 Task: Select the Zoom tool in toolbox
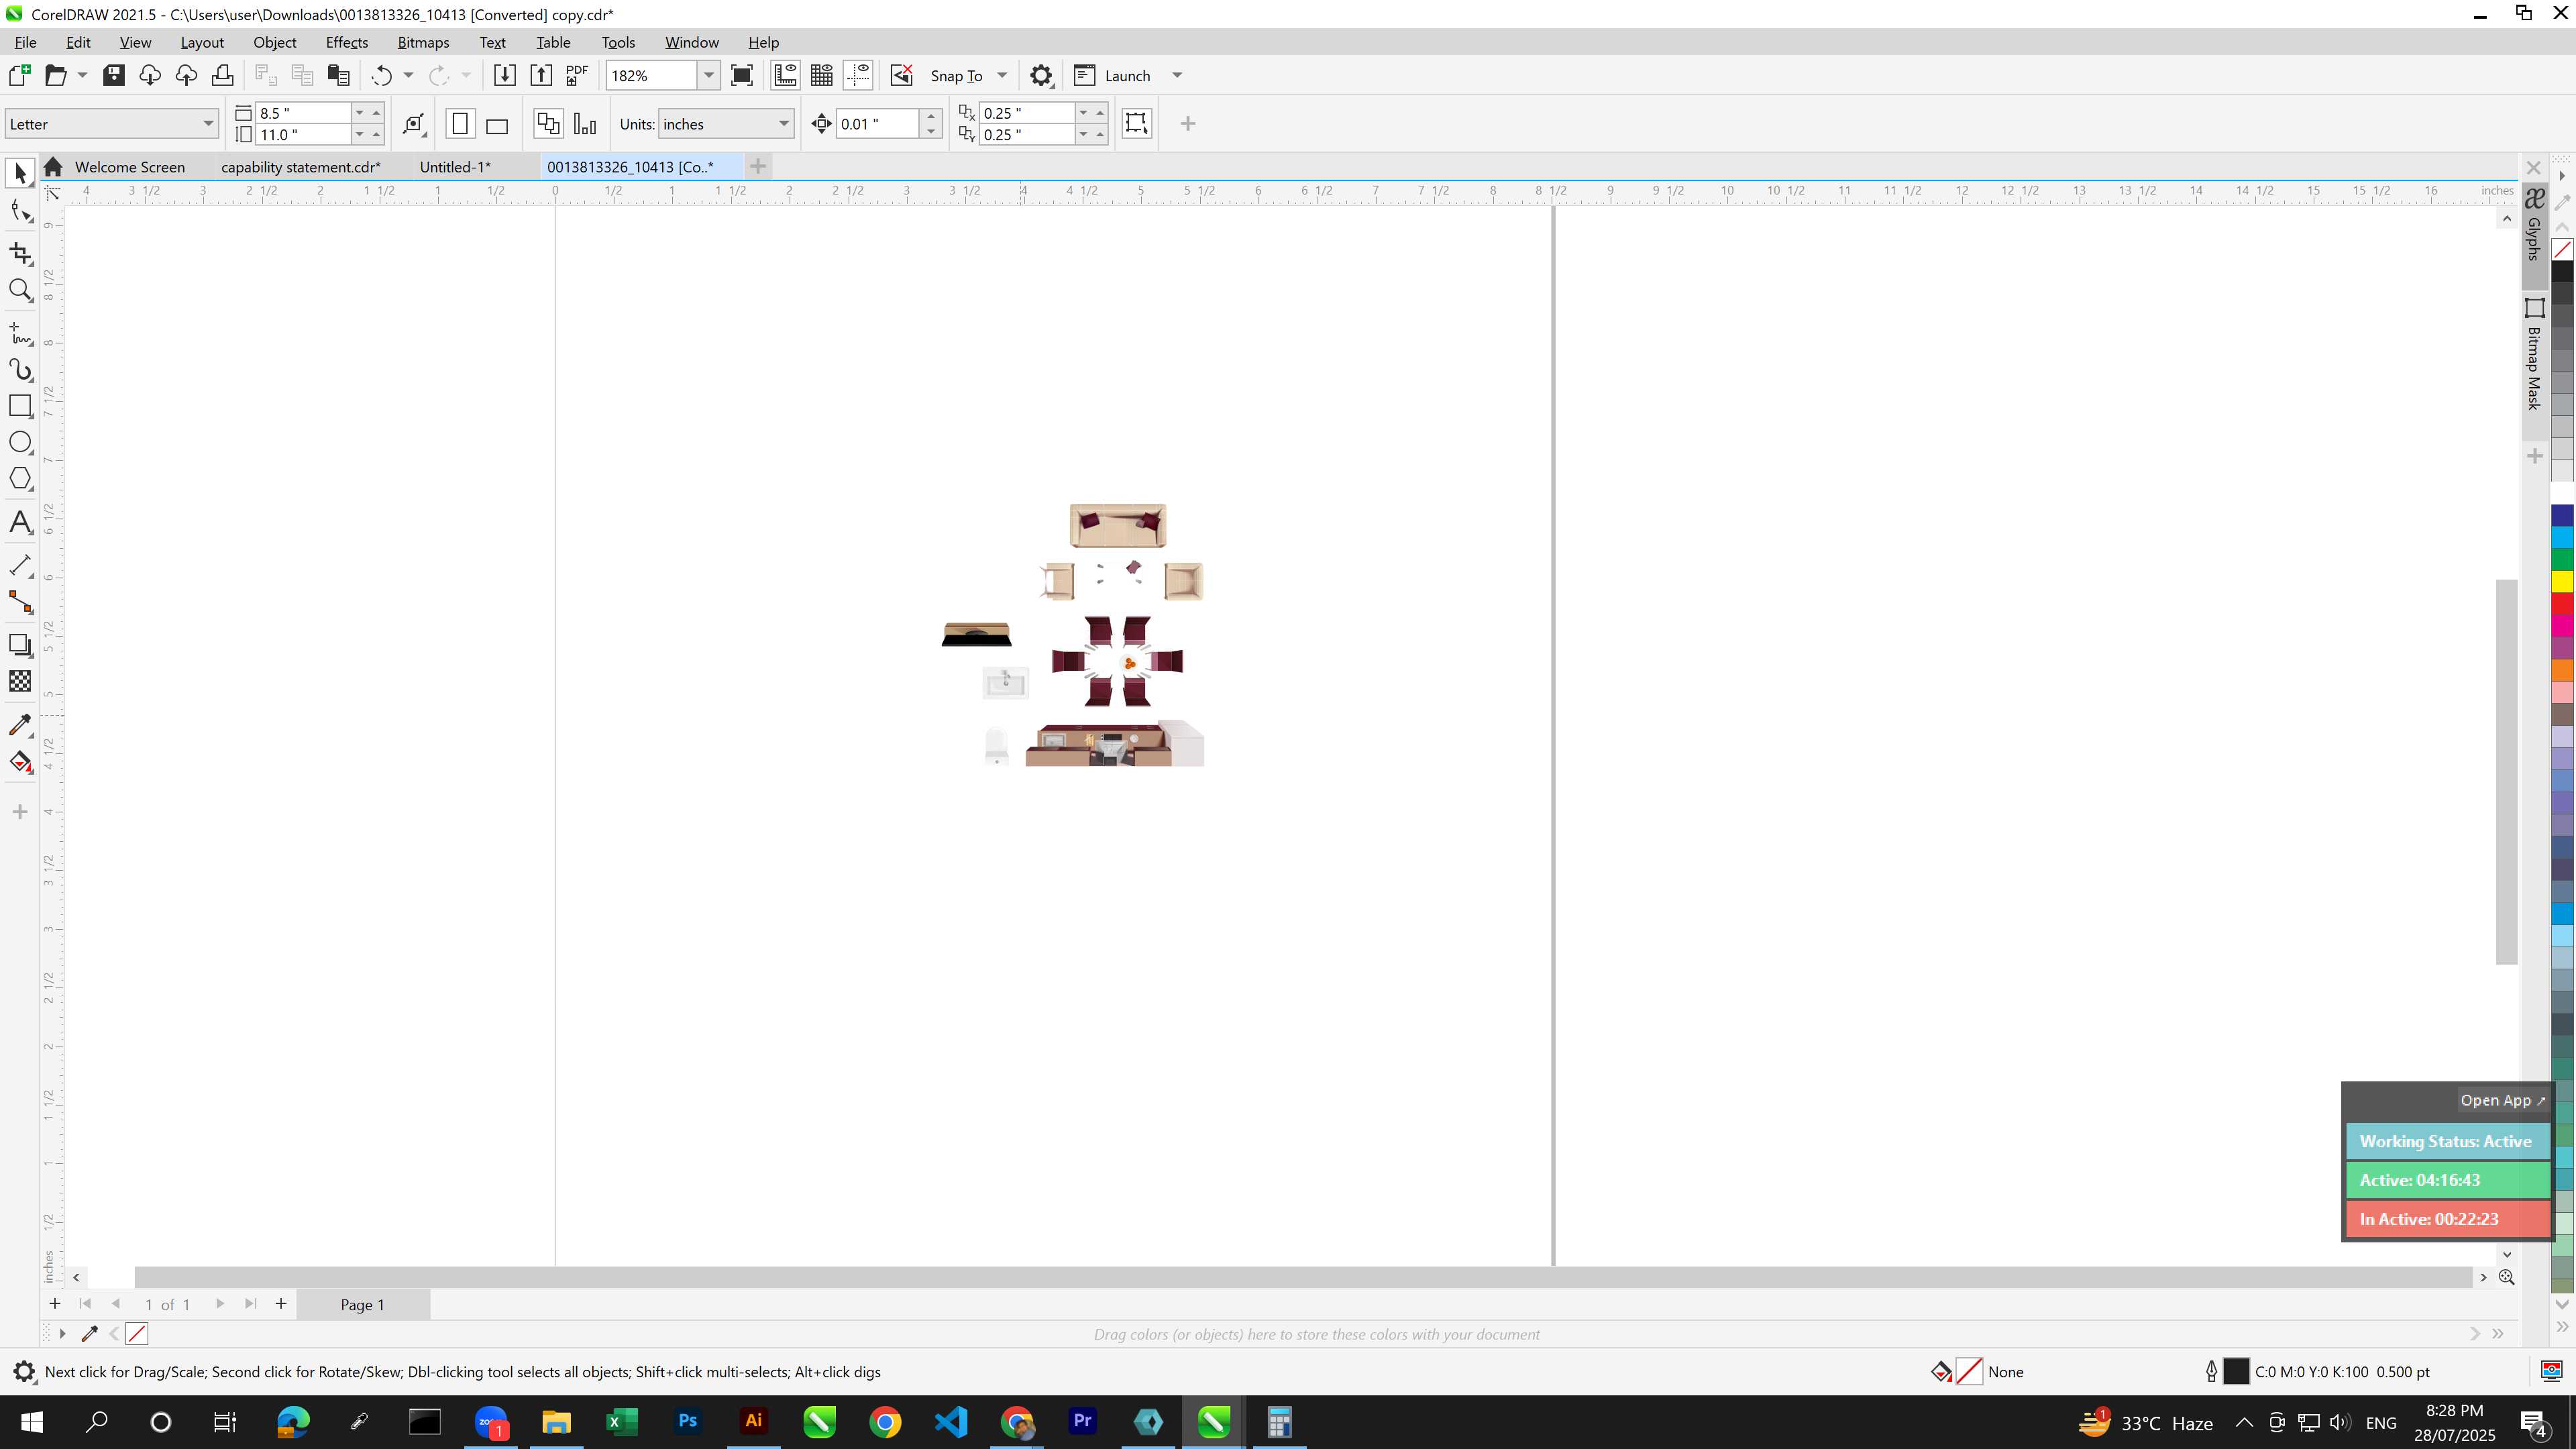[x=20, y=291]
